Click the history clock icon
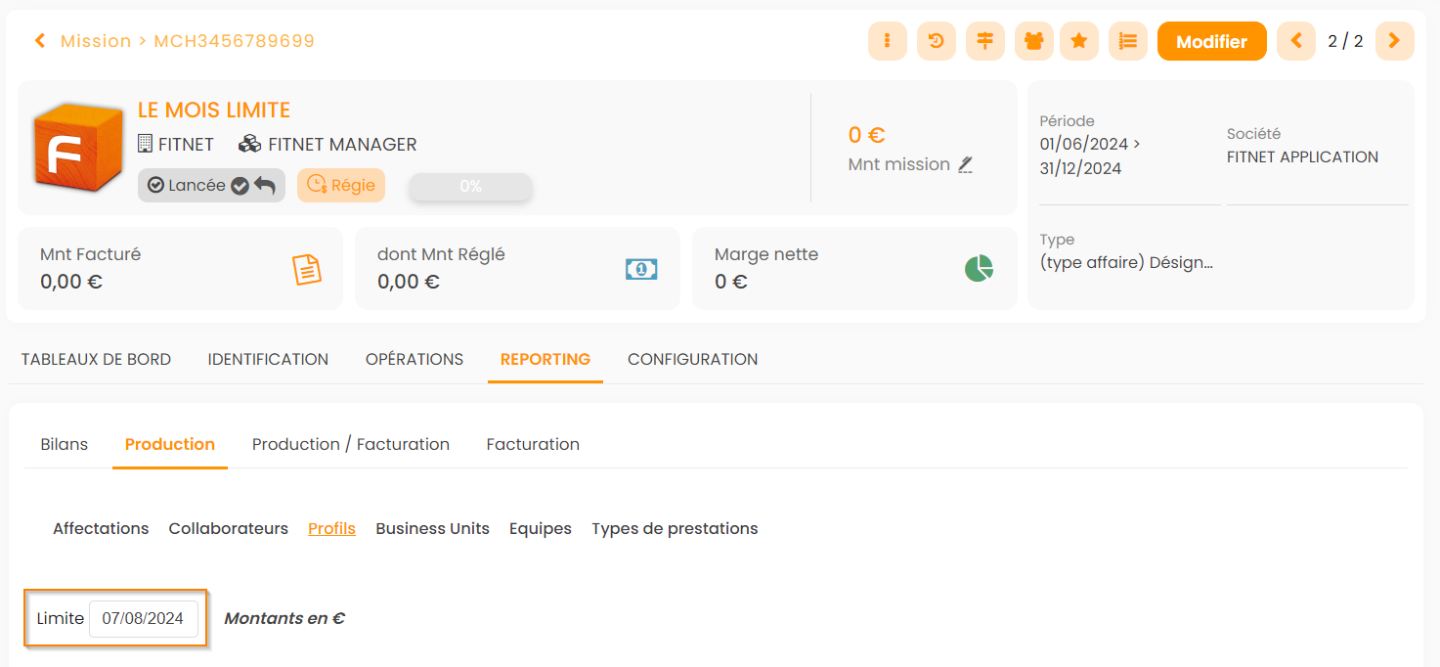 tap(936, 41)
